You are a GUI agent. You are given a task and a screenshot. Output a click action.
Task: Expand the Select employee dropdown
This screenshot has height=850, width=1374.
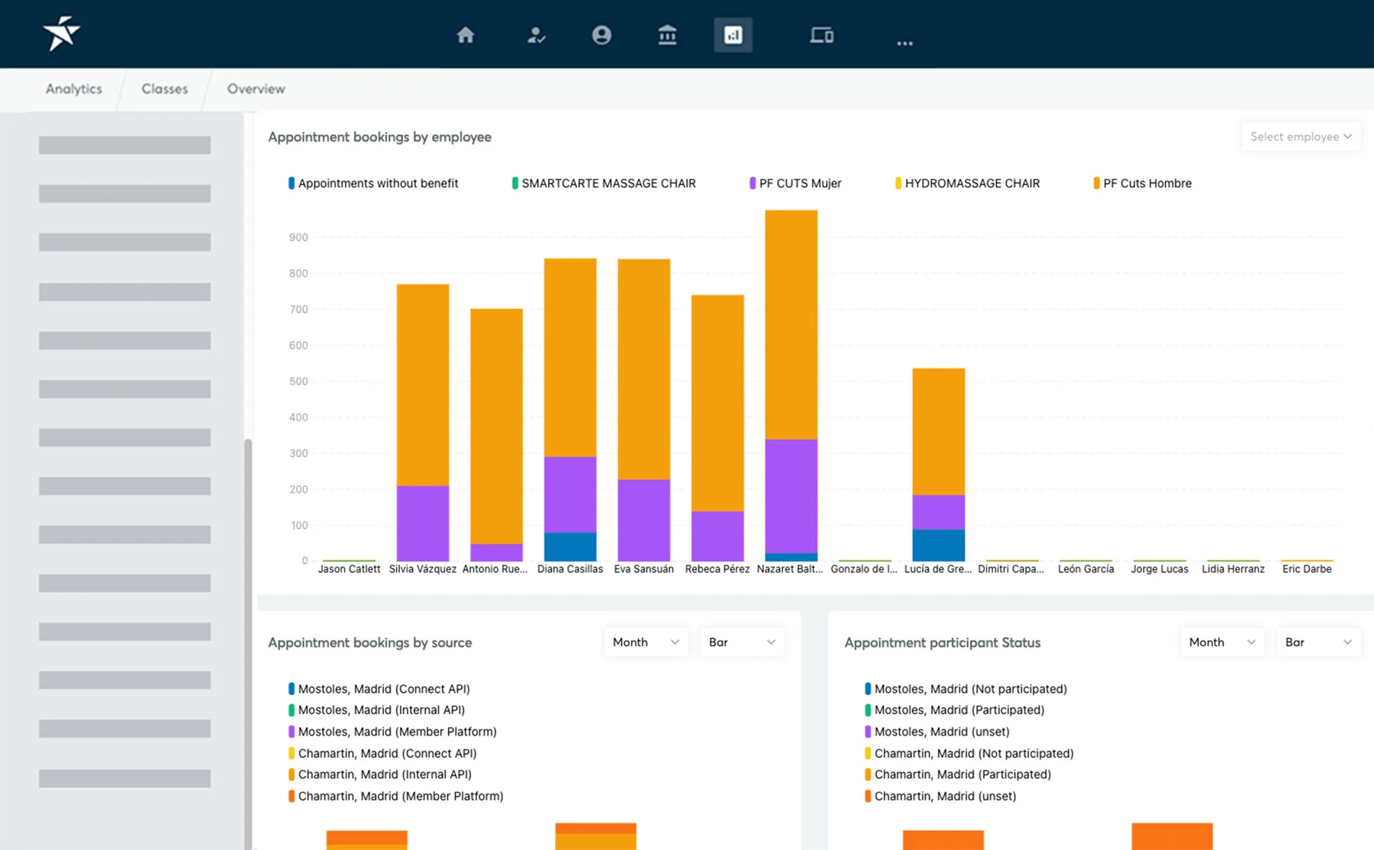pyautogui.click(x=1300, y=137)
